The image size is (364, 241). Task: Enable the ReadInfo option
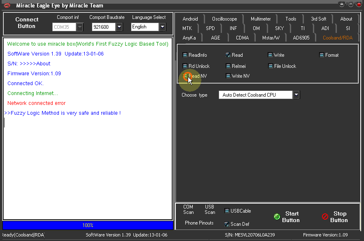point(185,55)
